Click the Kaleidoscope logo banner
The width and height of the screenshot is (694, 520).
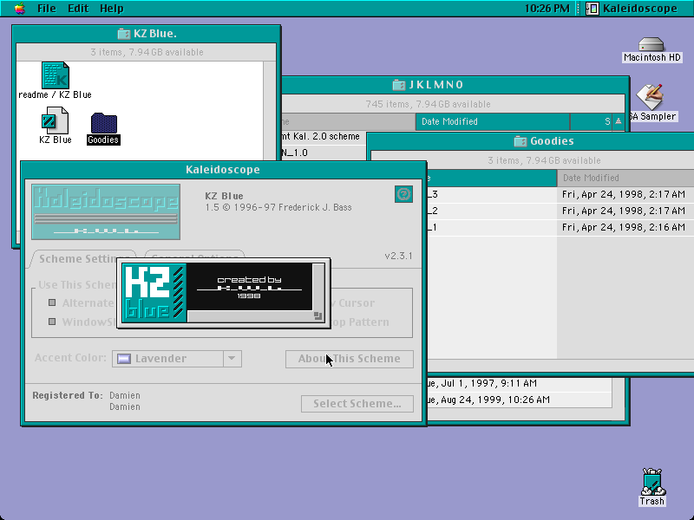pos(106,211)
